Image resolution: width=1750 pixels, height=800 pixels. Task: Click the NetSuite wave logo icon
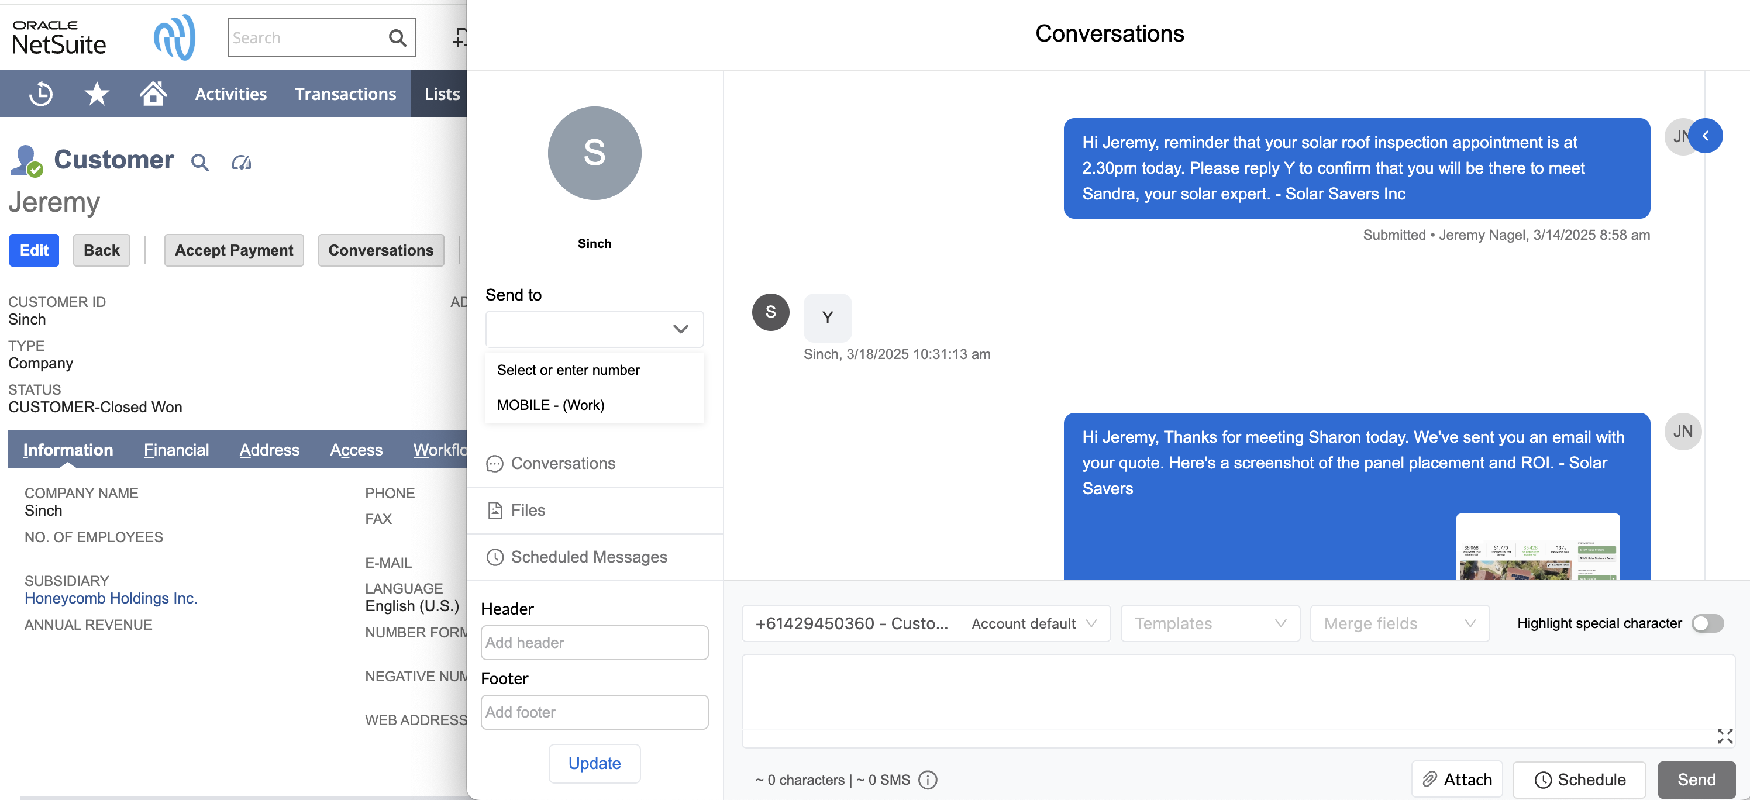175,37
